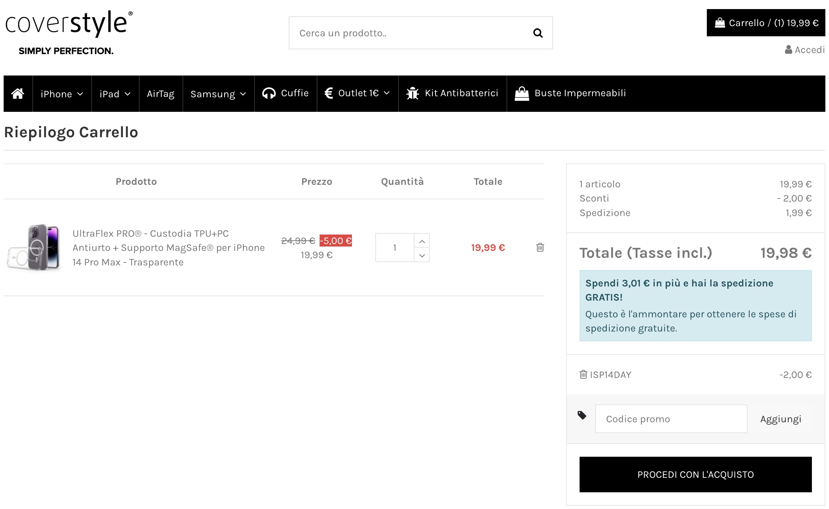Click the struck-through 24,99 € price
The width and height of the screenshot is (829, 509).
click(x=298, y=241)
